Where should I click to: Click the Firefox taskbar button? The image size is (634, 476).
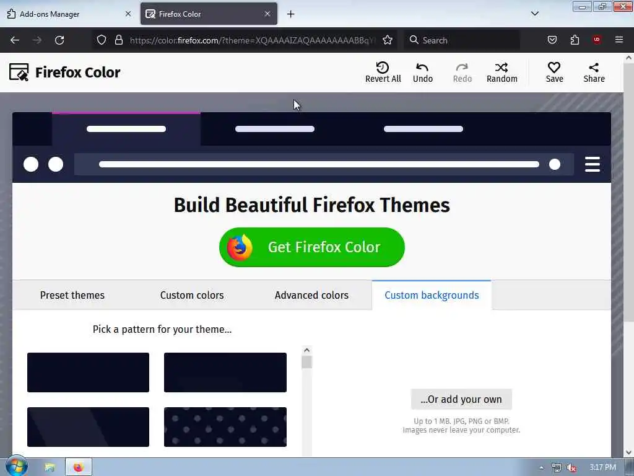tap(79, 467)
